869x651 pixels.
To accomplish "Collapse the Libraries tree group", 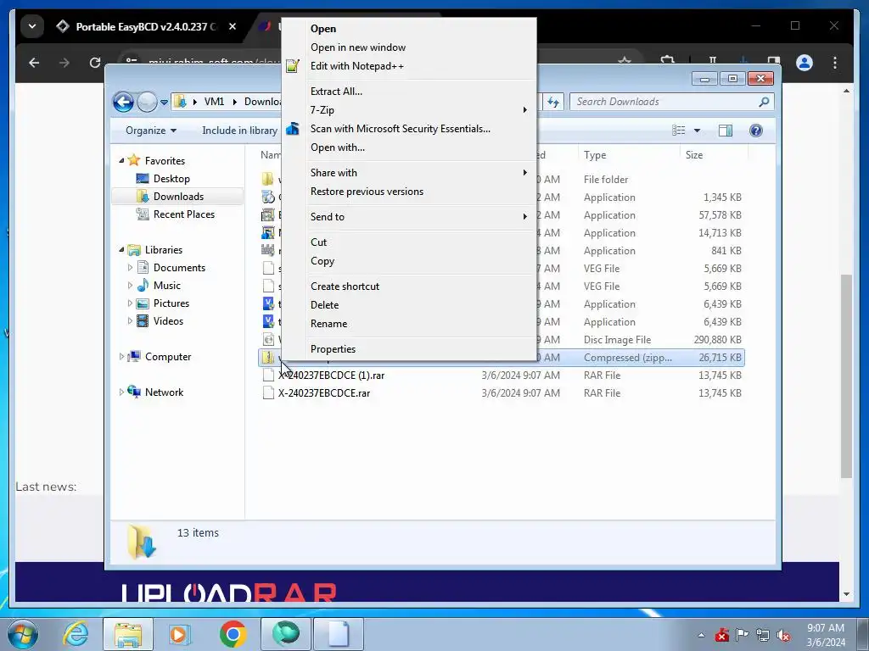I will tap(121, 250).
